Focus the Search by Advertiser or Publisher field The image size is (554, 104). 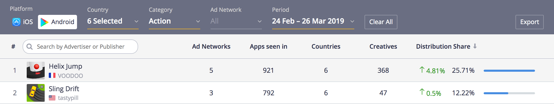pyautogui.click(x=80, y=47)
